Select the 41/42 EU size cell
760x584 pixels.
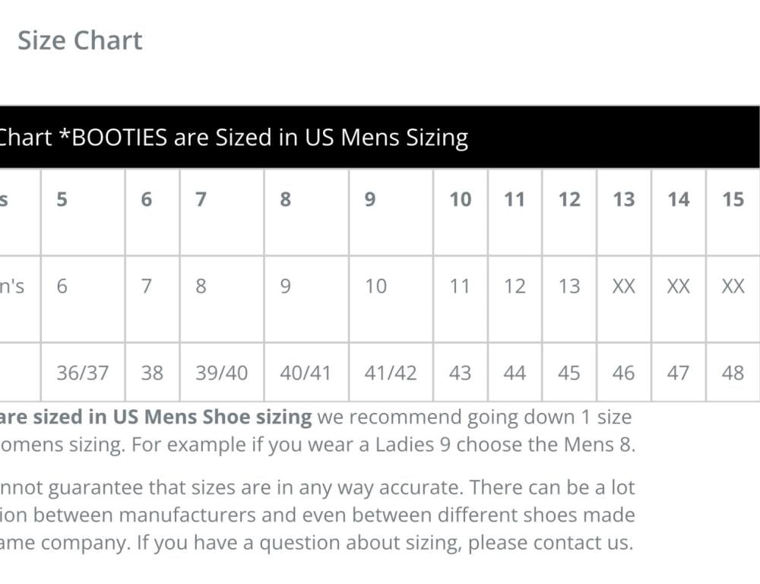click(391, 373)
